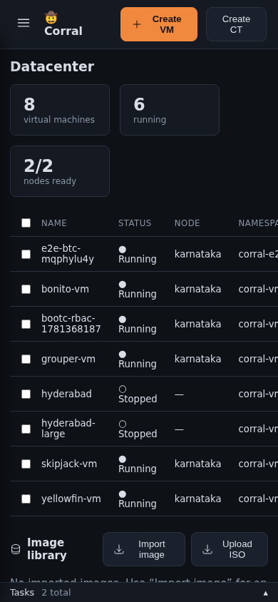Screen dimensions: 278x602
Task: Open bootc-rbac-1781368187 VM name
Action: (71, 324)
